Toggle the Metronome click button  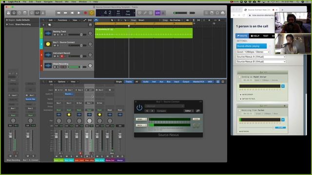click(x=163, y=13)
